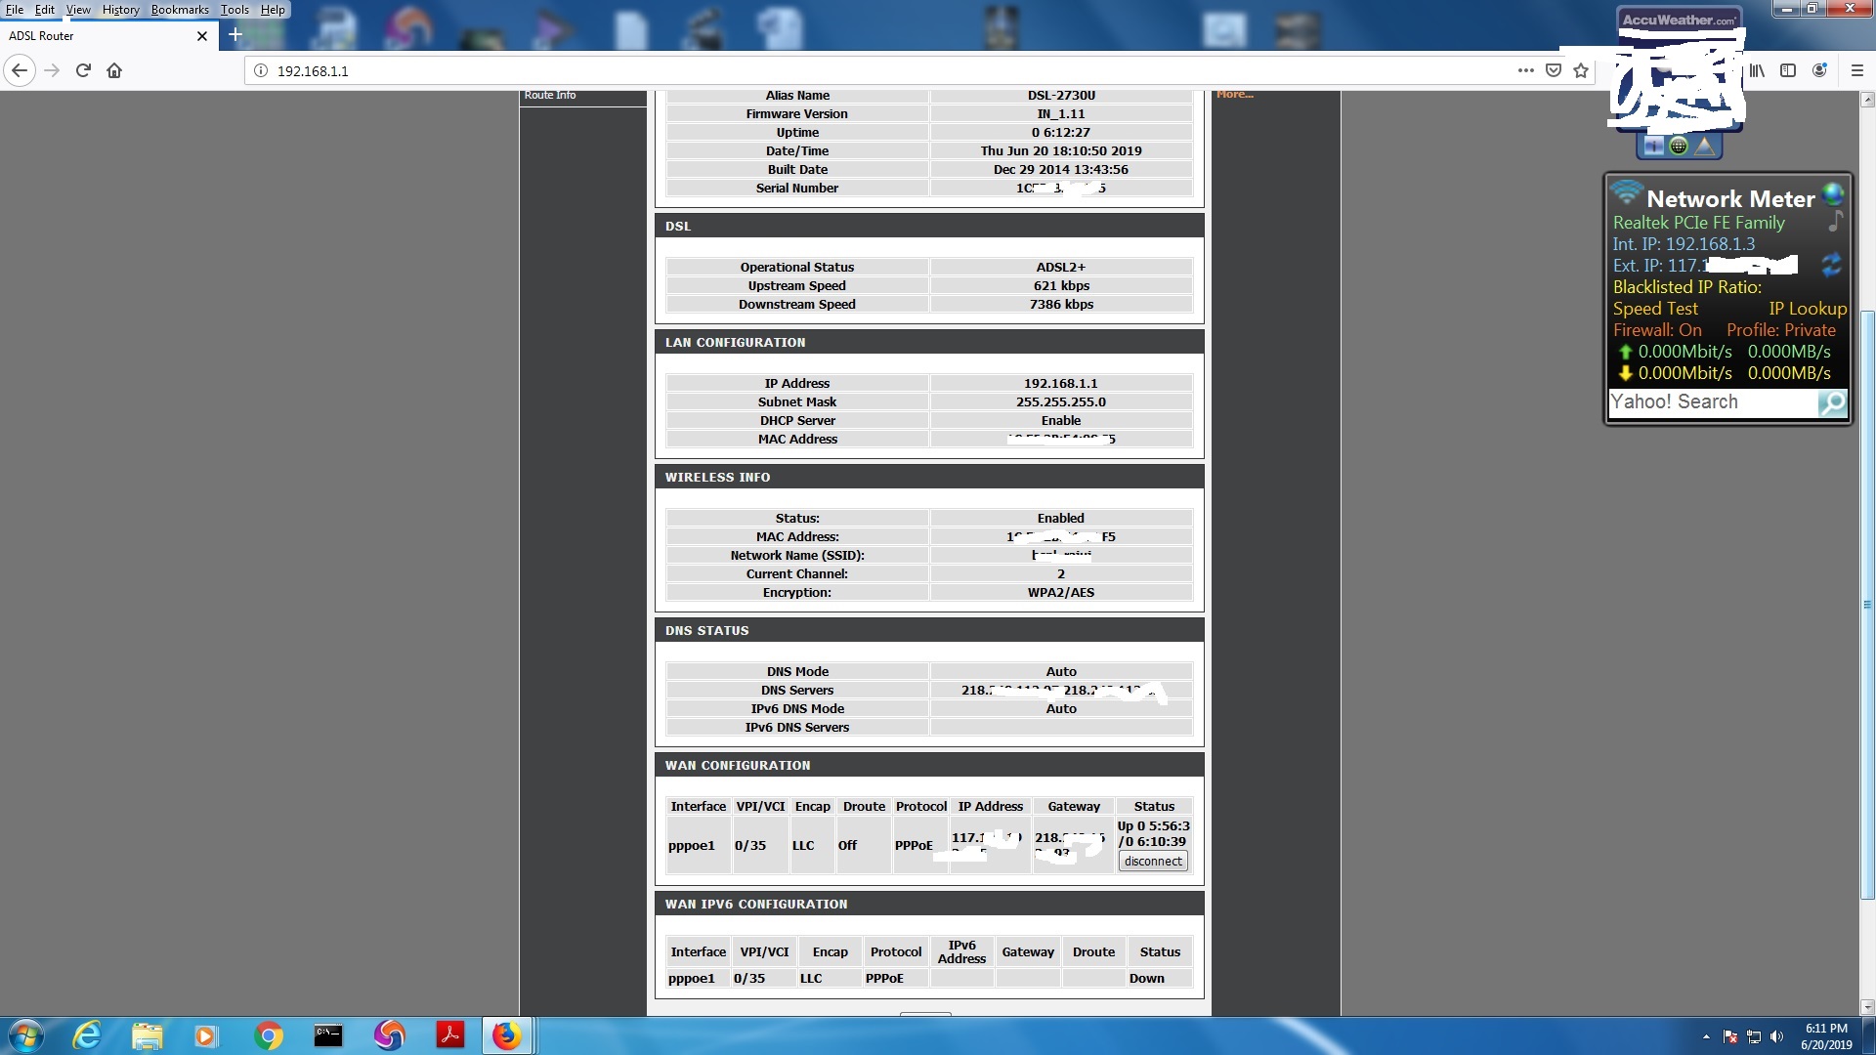The image size is (1876, 1055).
Task: Click the Yahoo! Search input field
Action: [1712, 402]
